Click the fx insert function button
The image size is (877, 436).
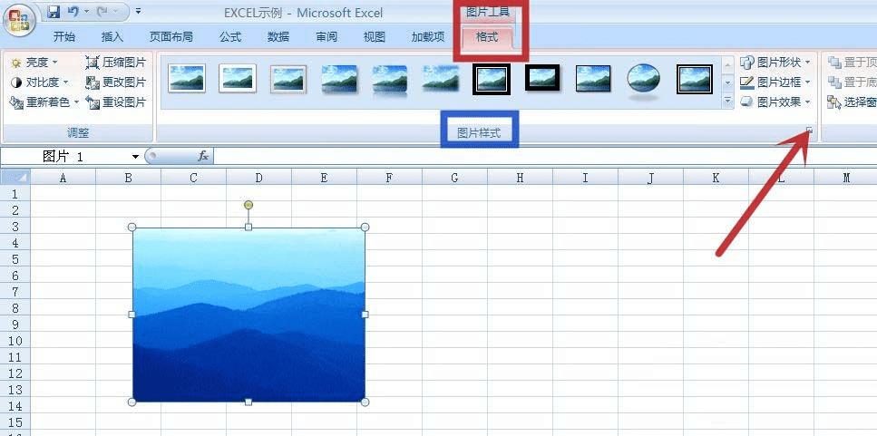203,157
